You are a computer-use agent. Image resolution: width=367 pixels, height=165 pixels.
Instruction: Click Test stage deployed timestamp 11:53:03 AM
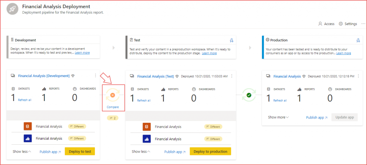205,76
